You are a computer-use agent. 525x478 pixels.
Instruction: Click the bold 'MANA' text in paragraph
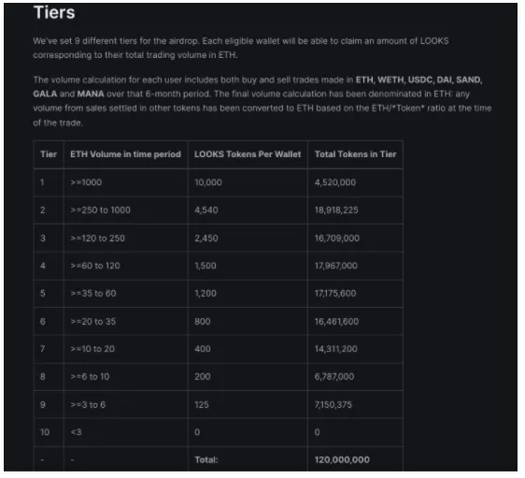pos(91,94)
